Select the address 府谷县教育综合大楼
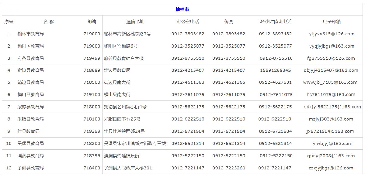This screenshot has height=177, width=365. tap(124, 58)
